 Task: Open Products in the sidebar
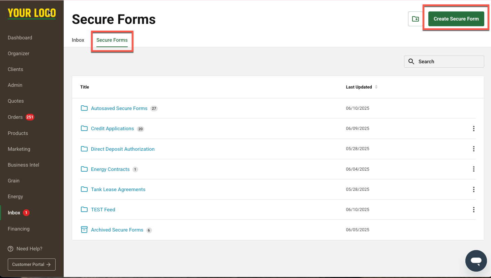18,133
